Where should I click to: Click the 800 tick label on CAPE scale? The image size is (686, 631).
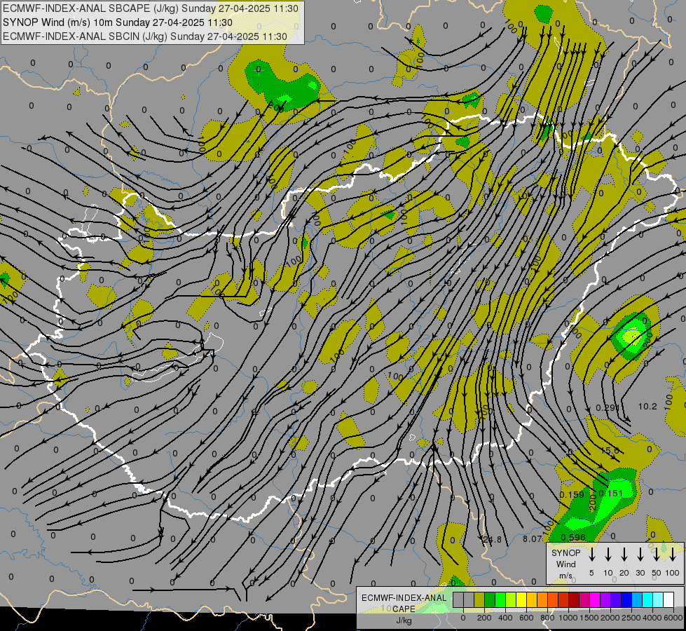[x=547, y=618]
